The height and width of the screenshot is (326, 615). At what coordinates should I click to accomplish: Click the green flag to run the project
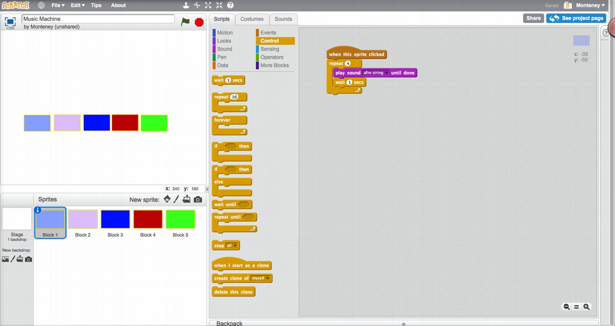point(185,22)
